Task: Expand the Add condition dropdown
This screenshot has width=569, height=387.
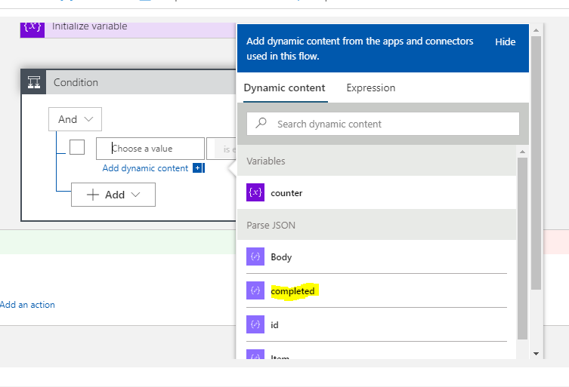Action: (113, 195)
